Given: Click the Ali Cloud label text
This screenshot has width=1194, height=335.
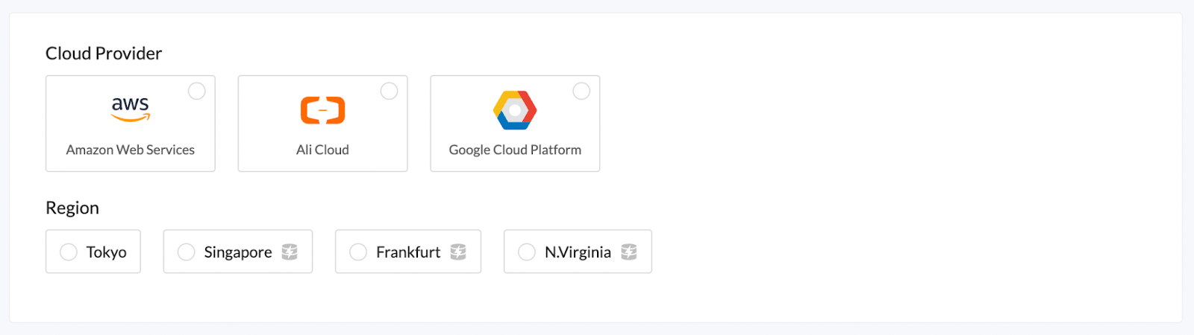Looking at the screenshot, I should [322, 150].
